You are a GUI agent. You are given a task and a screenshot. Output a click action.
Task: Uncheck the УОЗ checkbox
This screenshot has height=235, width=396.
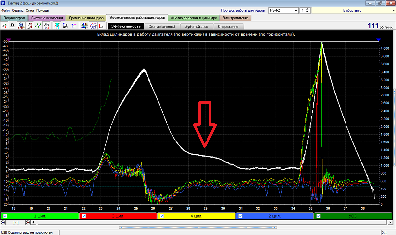point(318,216)
